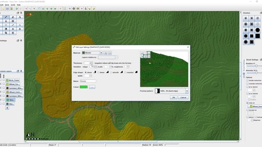This screenshot has height=147, width=262.
Task: Select the Flatten tool with horizontal line
Action: point(6,25)
